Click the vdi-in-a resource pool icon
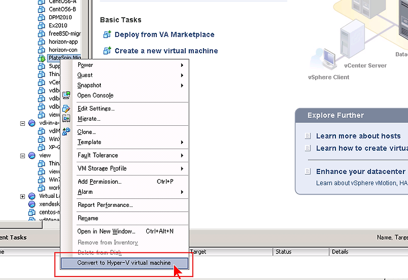Screen dimensions: 408x280 pos(32,123)
